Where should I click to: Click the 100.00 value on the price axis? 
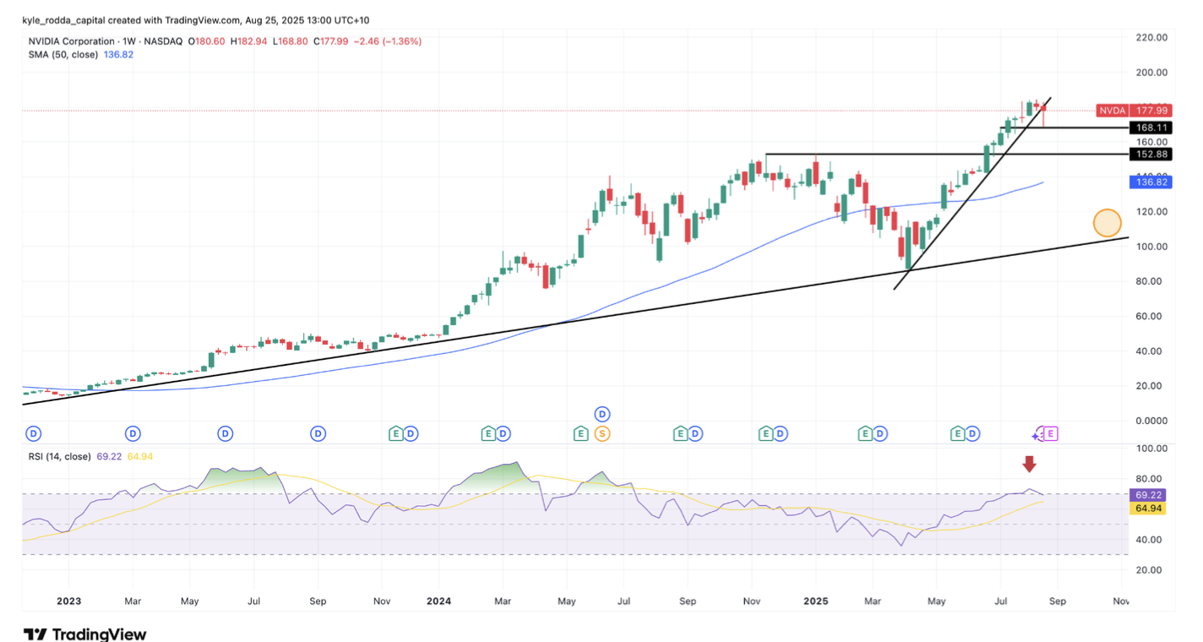[x=1151, y=246]
